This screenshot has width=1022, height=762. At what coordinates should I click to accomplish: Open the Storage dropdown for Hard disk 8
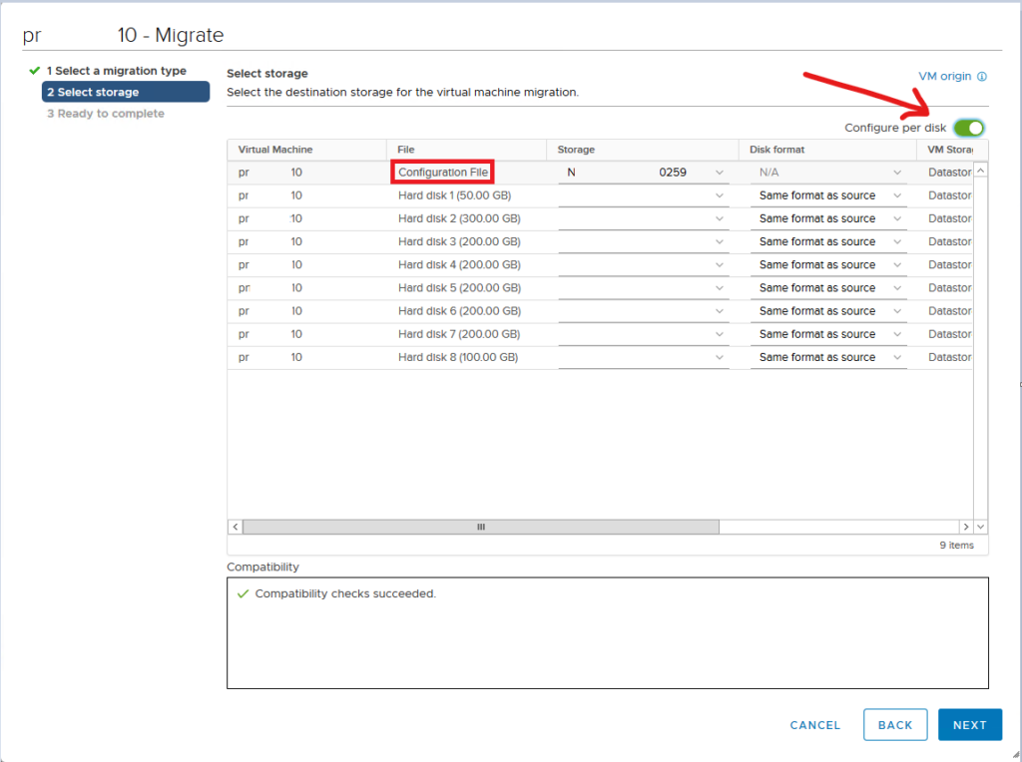721,356
